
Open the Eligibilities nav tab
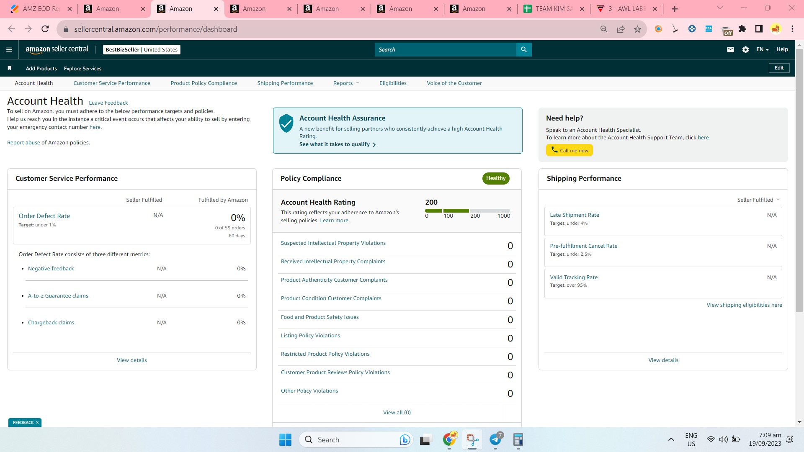click(x=393, y=83)
